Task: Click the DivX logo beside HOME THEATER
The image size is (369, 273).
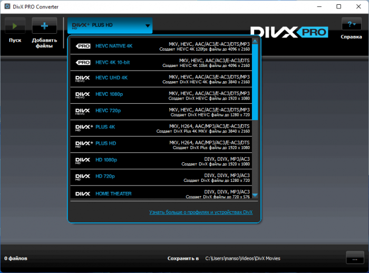Action: point(83,194)
